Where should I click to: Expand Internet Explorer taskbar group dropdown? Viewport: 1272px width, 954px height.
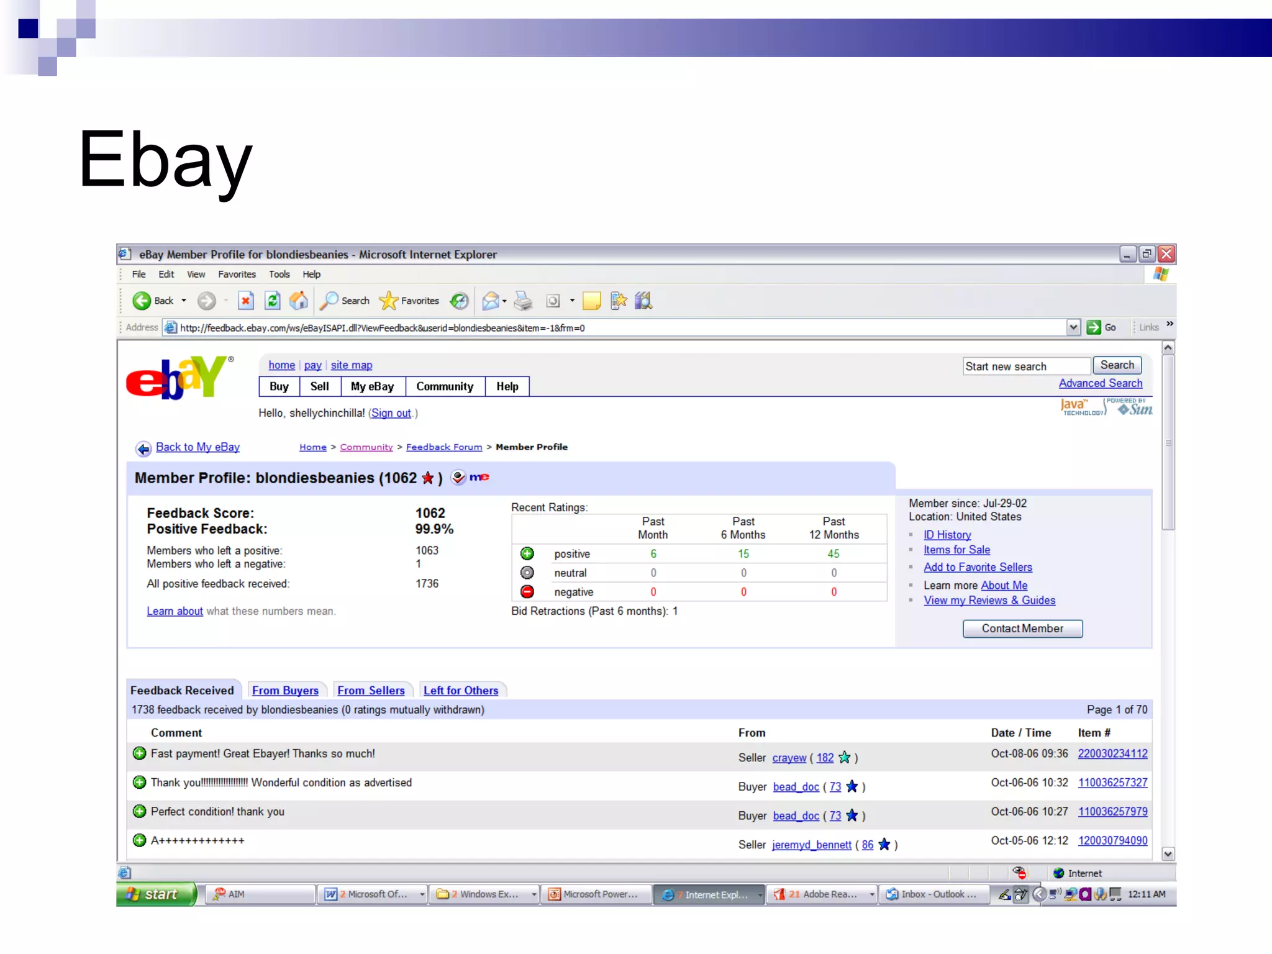tap(760, 894)
